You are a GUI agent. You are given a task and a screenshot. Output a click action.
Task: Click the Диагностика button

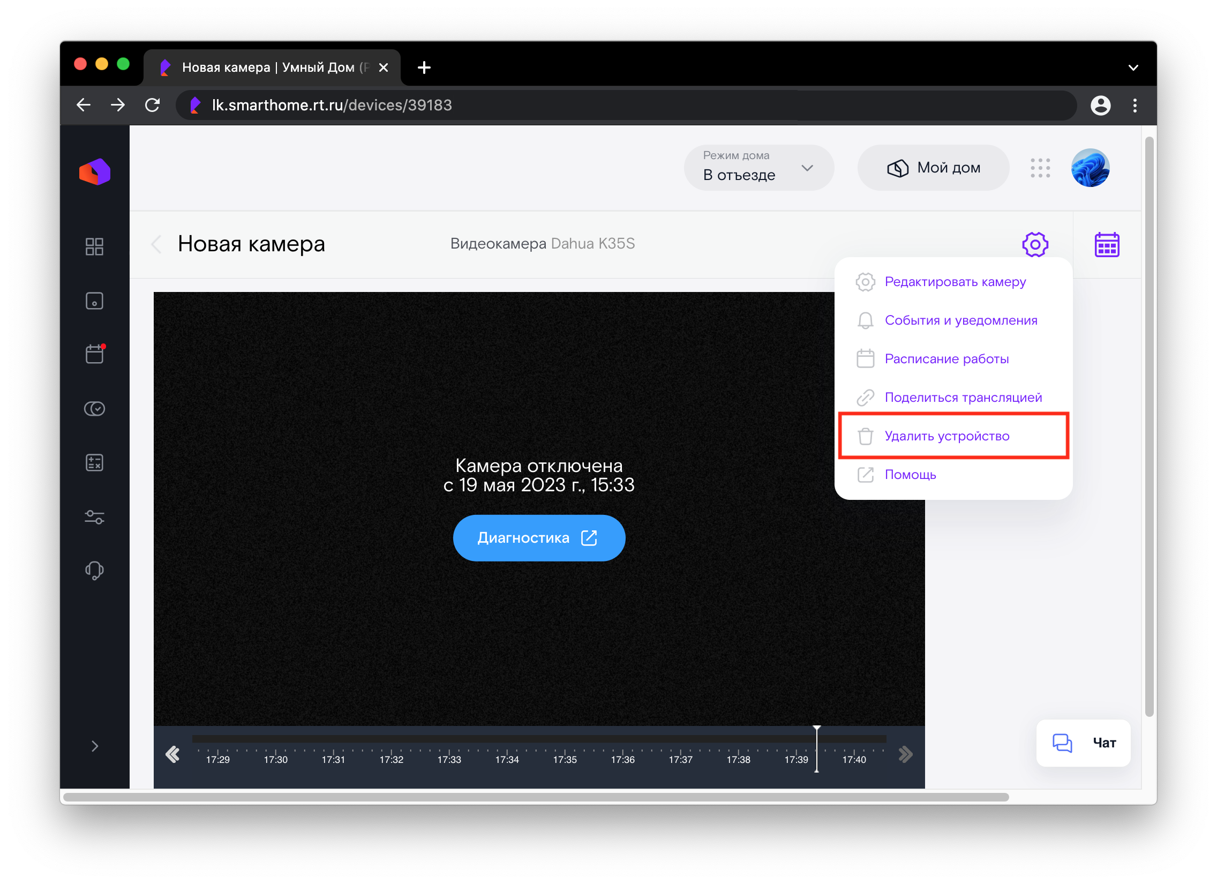(539, 538)
